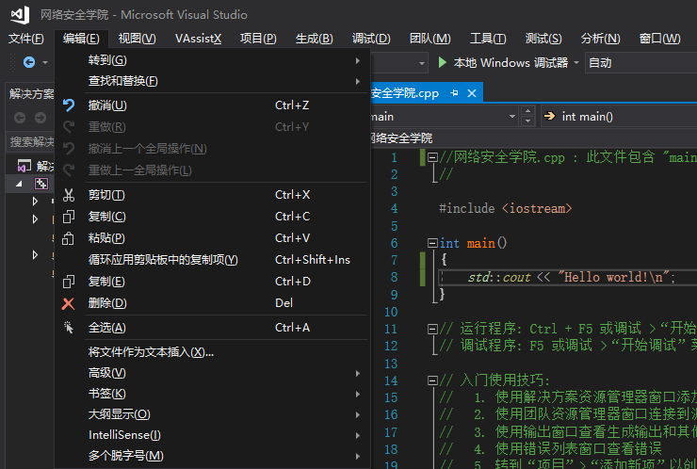The height and width of the screenshot is (469, 697).
Task: Choose 剪切(T) from the Edit menu
Action: coord(213,195)
